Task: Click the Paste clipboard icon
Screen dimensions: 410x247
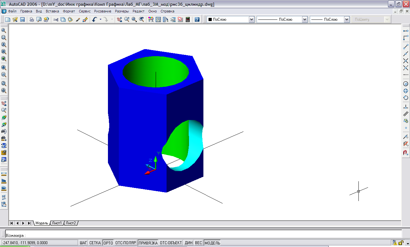Action: (x=70, y=19)
